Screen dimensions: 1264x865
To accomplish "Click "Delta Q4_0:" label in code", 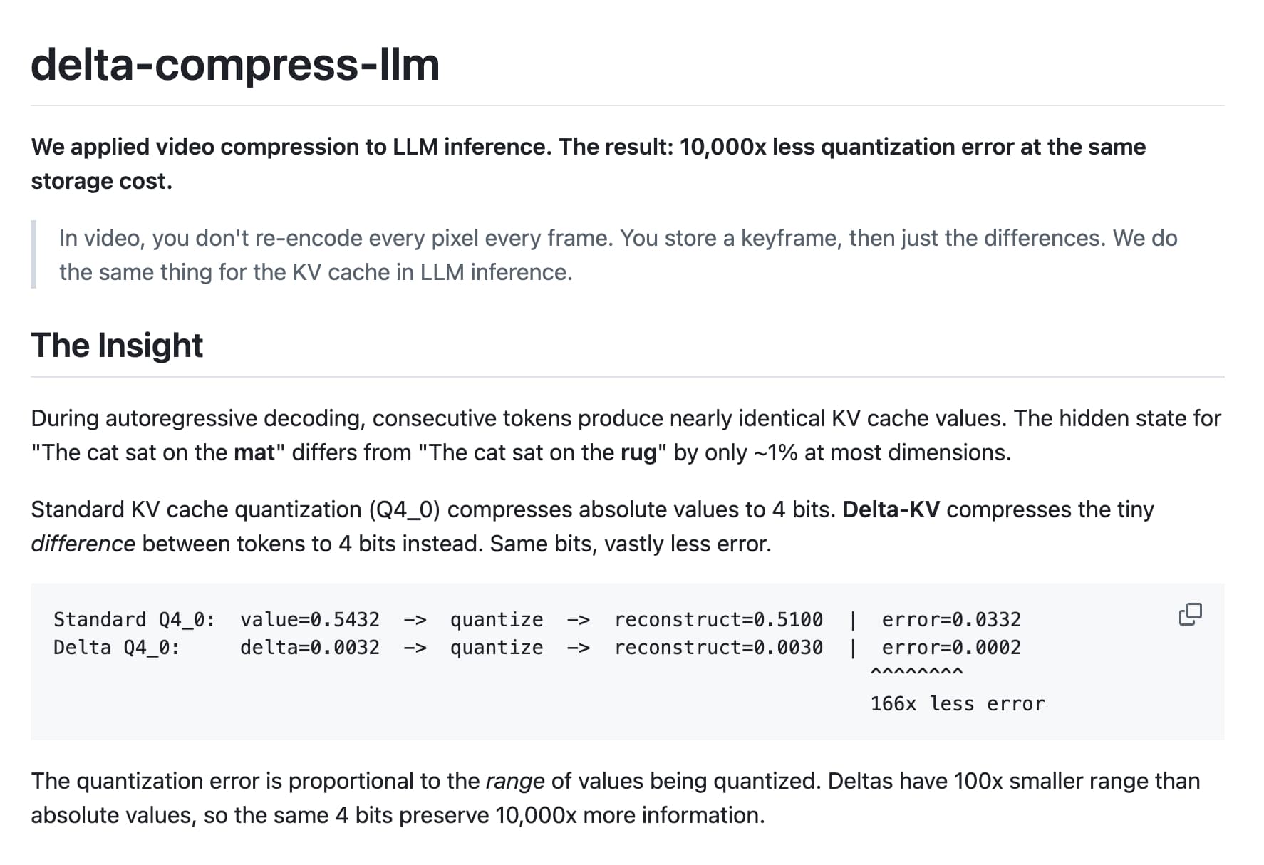I will pos(116,647).
